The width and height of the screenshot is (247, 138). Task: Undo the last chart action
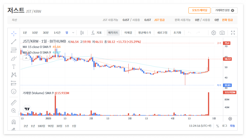point(189,33)
